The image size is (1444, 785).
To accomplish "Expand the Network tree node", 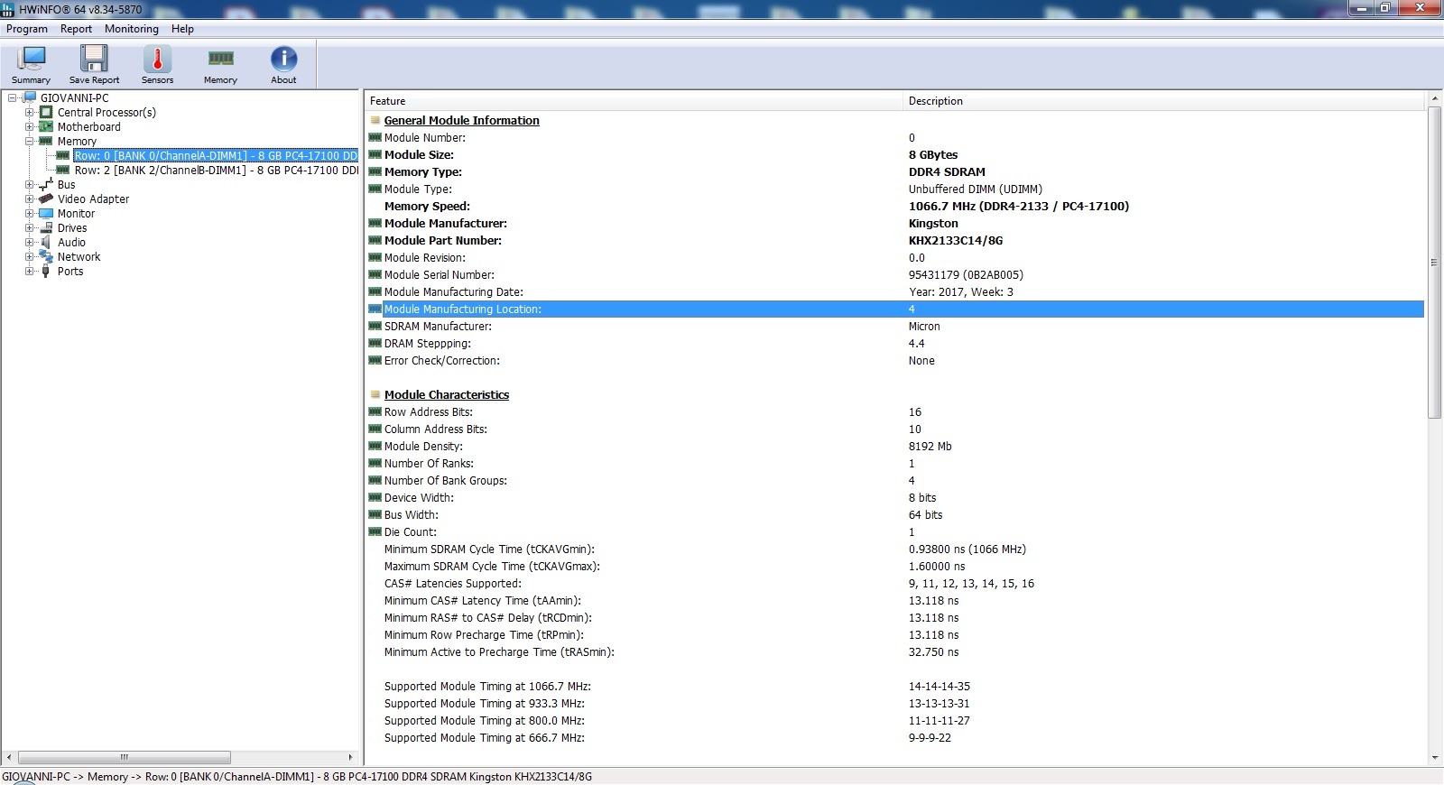I will point(29,256).
